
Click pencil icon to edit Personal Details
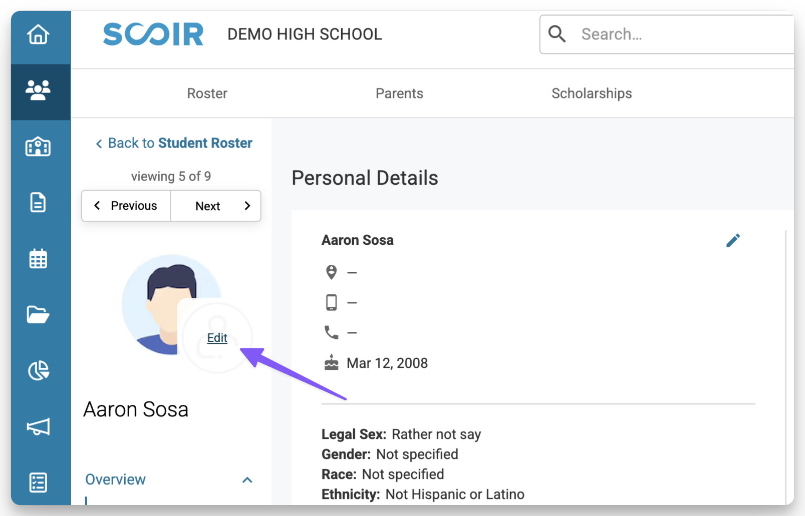point(733,241)
